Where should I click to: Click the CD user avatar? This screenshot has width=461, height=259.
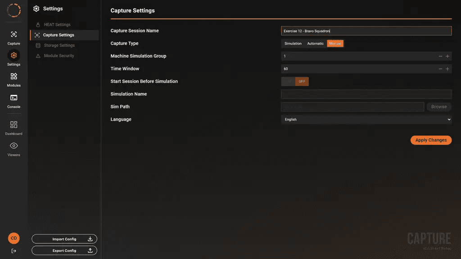14,238
